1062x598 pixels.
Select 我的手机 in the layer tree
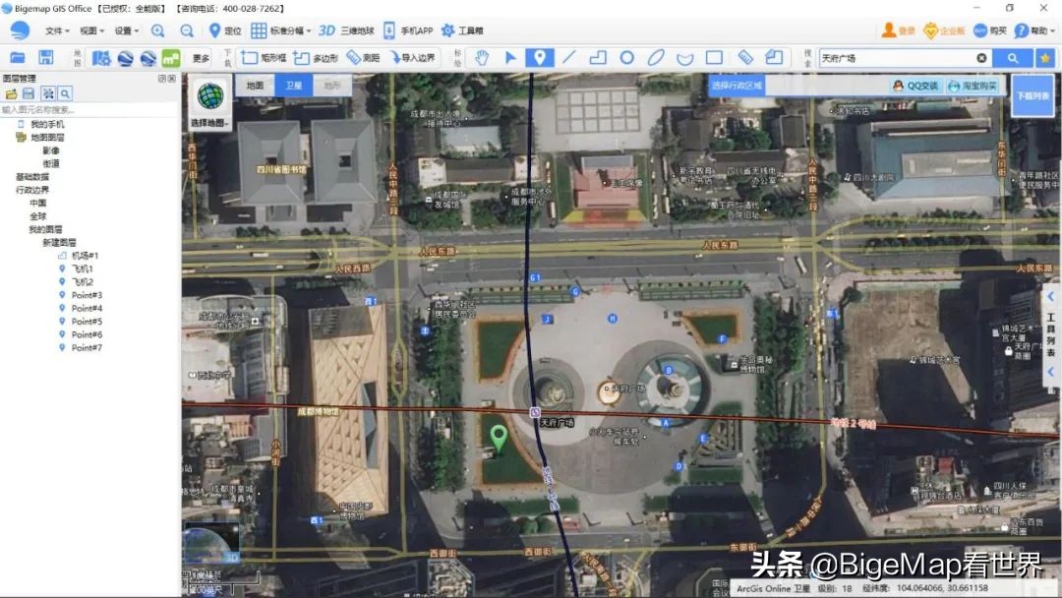47,124
